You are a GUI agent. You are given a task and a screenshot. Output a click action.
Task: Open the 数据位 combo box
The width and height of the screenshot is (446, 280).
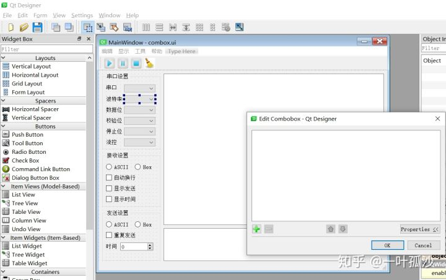point(139,110)
